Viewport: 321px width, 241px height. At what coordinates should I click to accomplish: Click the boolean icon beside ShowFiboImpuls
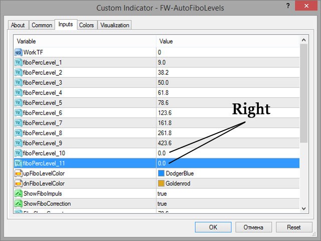(x=18, y=193)
